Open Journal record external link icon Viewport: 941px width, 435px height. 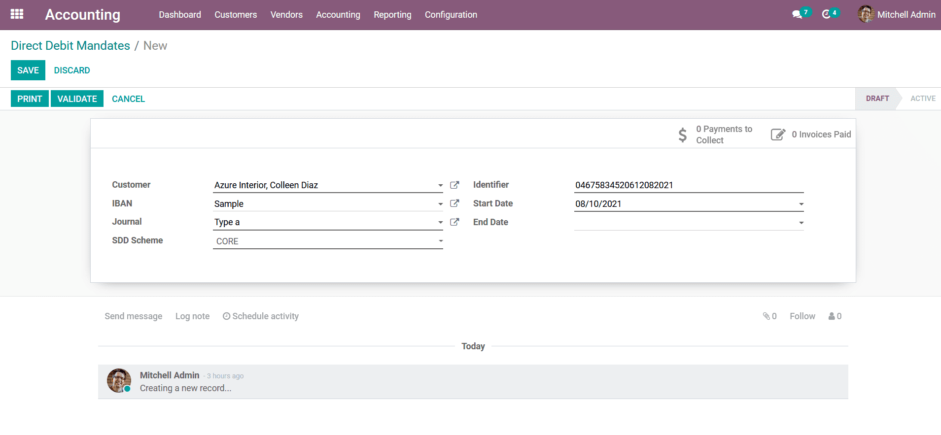pos(454,222)
